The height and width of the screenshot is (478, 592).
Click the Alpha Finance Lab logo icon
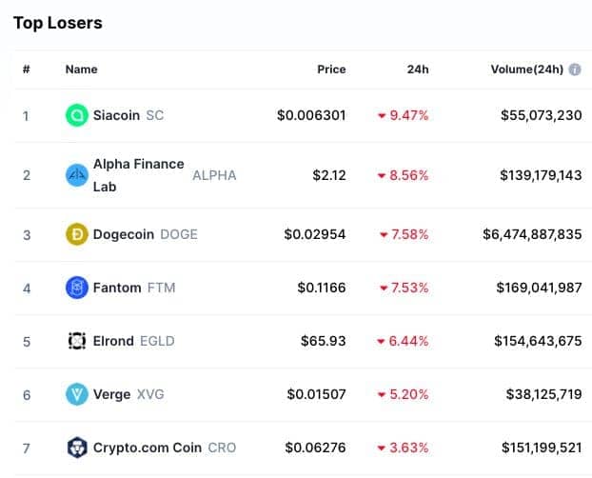tap(77, 175)
